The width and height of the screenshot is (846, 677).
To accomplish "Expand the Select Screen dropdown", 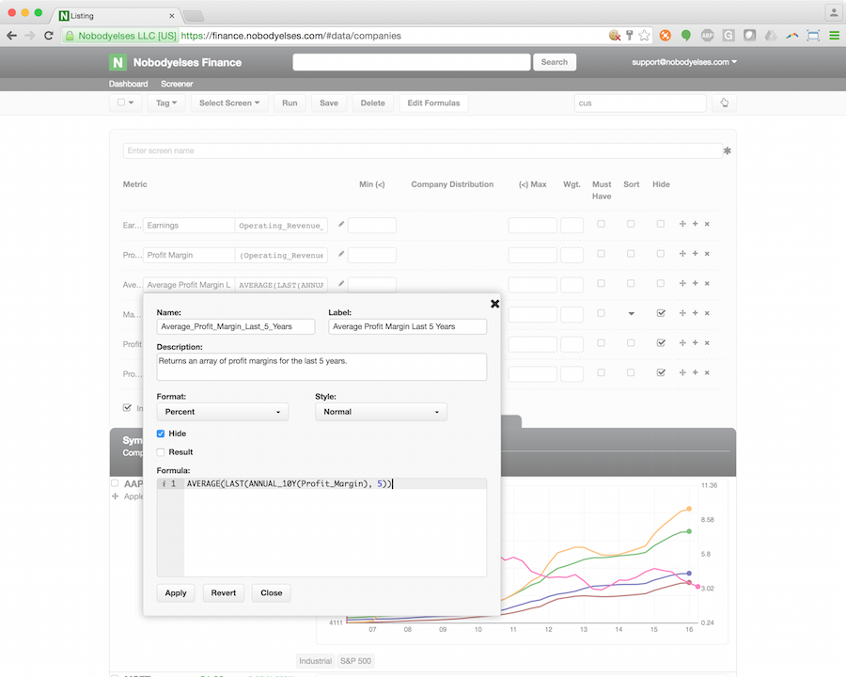I will pyautogui.click(x=229, y=102).
